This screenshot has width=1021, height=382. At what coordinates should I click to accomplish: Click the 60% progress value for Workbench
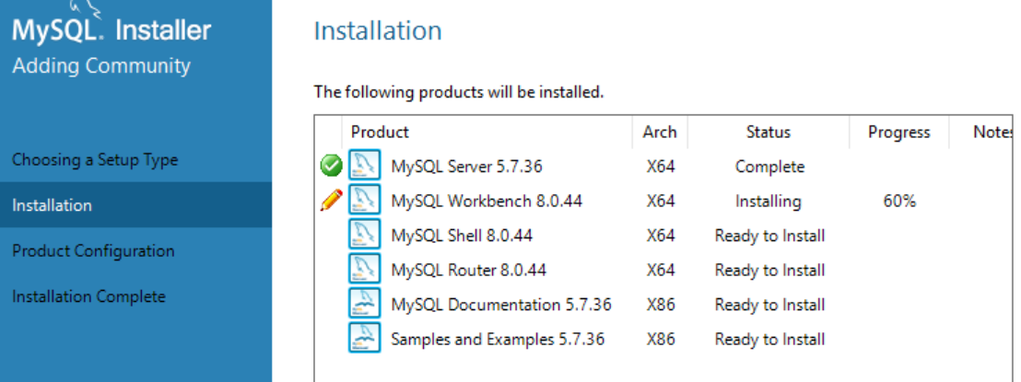(898, 201)
